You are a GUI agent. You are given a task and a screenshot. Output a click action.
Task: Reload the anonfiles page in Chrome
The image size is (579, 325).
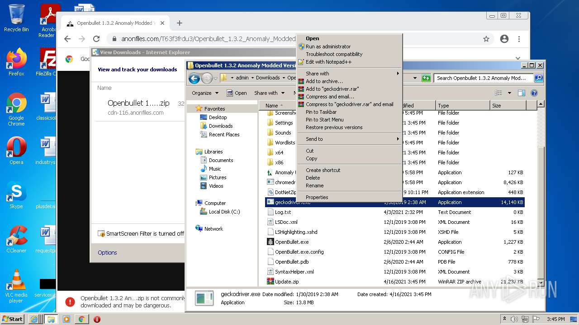click(x=96, y=39)
